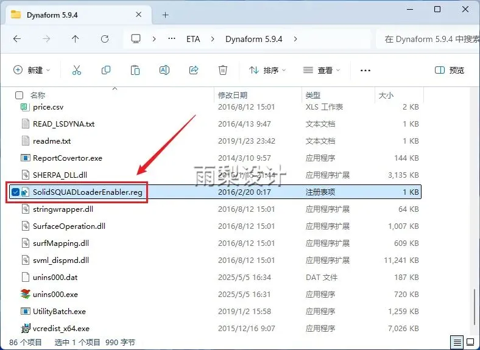Screen dimensions: 480x350
Task: Sort by 类型 column header
Action: [x=312, y=95]
